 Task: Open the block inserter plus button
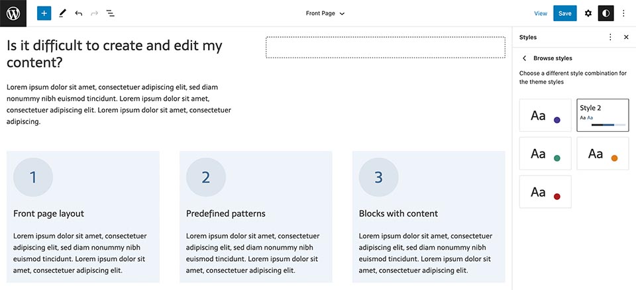(x=44, y=13)
